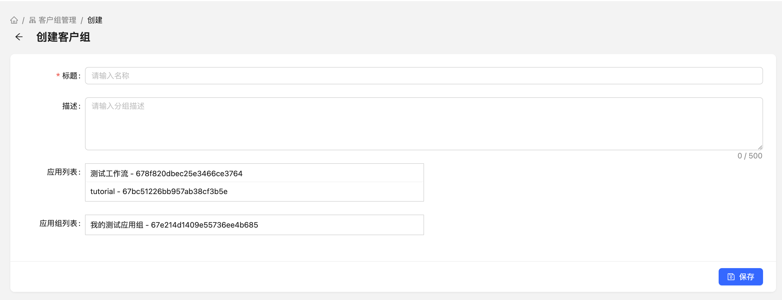Select the 我的测试应用组 app group entry
Viewport: 782px width, 300px height.
pyautogui.click(x=254, y=225)
